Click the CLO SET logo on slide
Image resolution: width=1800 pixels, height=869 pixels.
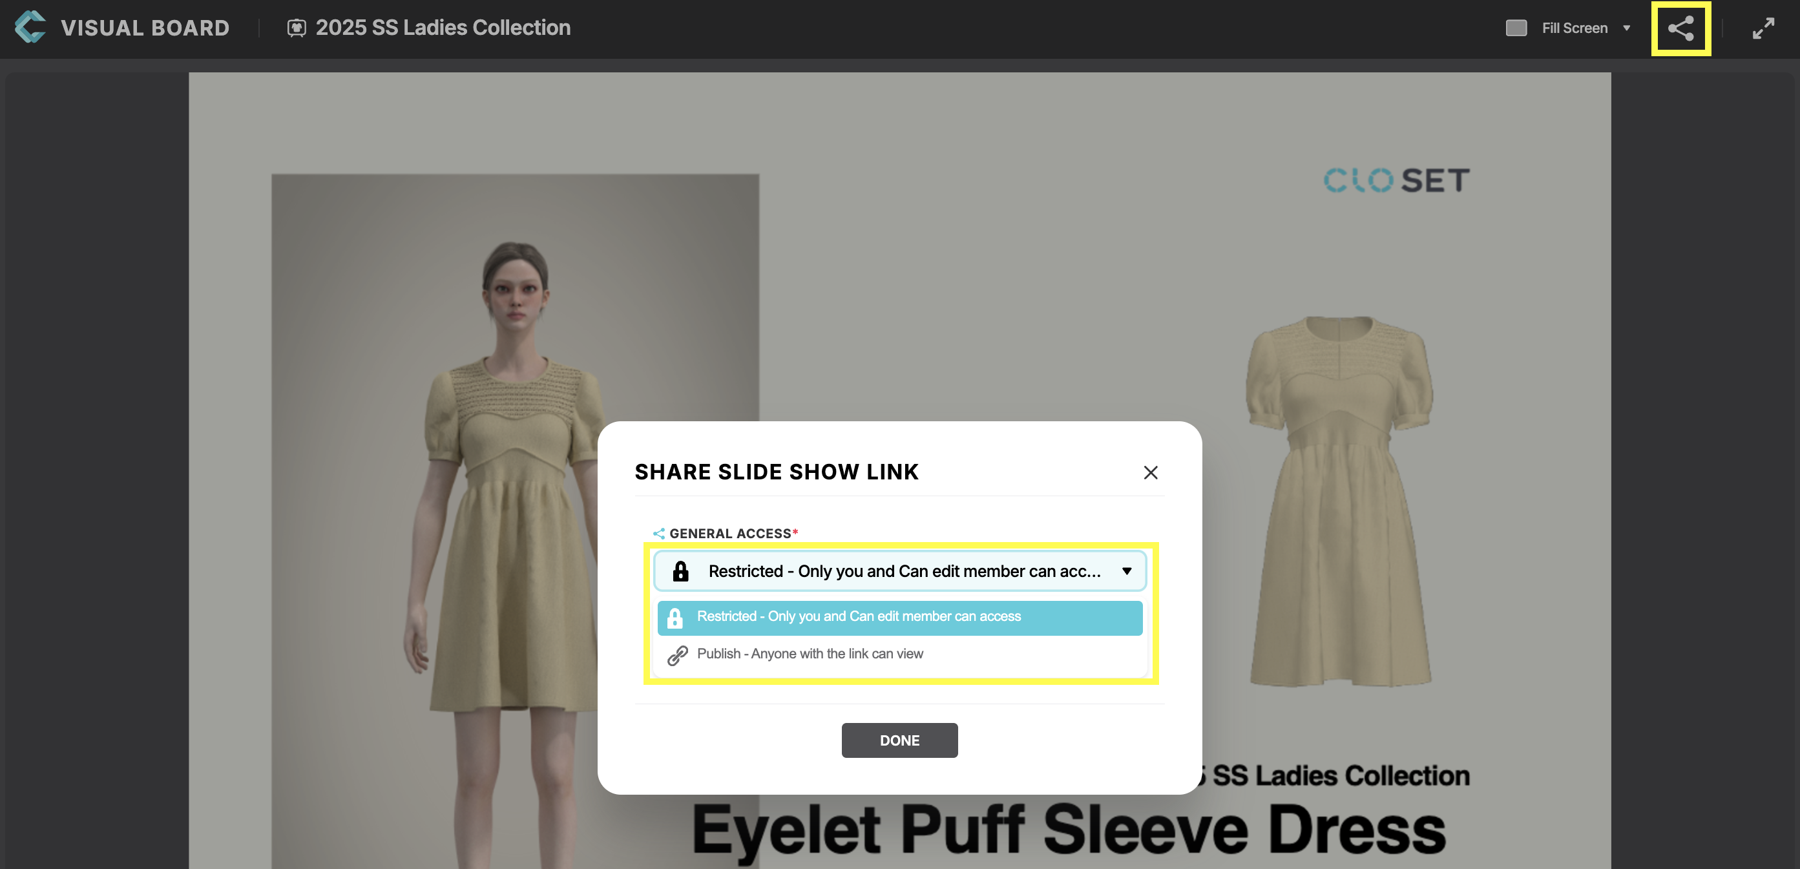click(x=1396, y=180)
